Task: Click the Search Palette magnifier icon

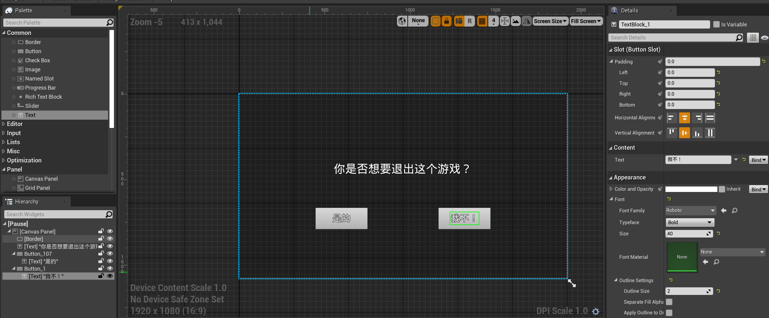Action: [x=110, y=22]
